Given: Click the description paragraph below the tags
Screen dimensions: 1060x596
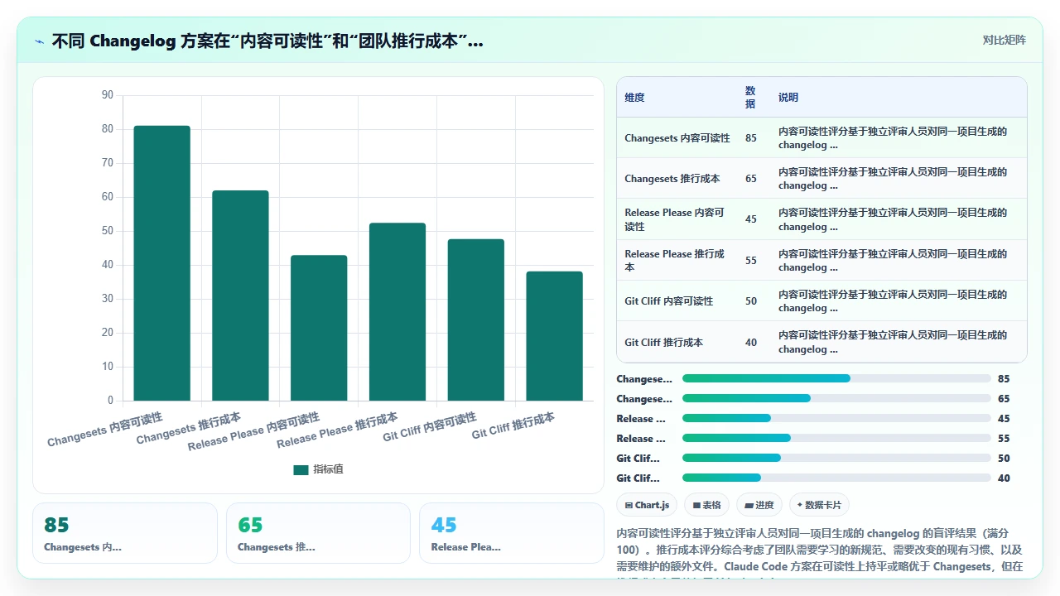Looking at the screenshot, I should pos(821,550).
